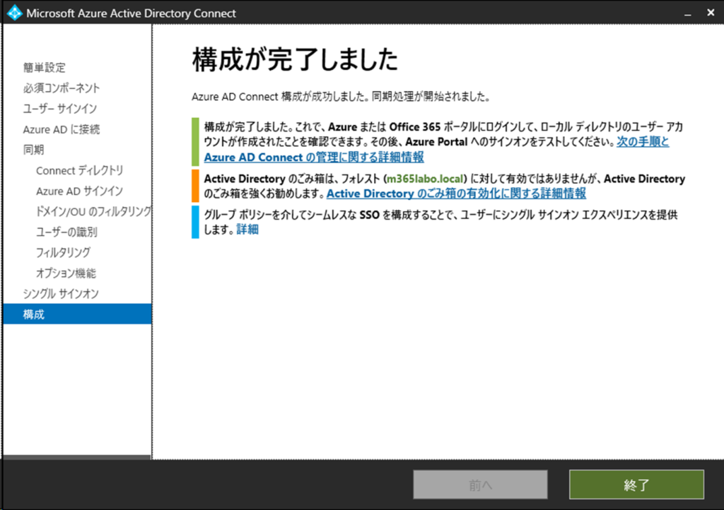This screenshot has height=510, width=724.
Task: Go to シングル サインオン step
Action: coord(61,294)
